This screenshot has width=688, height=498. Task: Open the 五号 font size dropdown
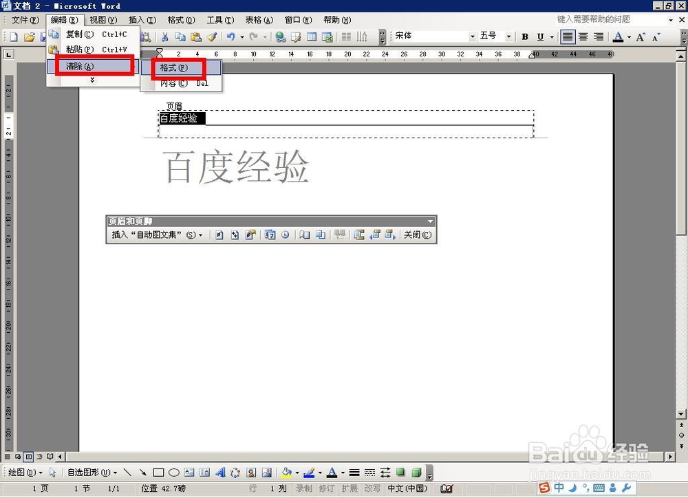[508, 37]
